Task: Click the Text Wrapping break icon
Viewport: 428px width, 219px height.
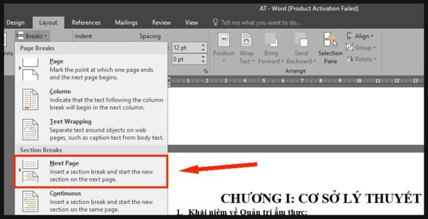Action: click(x=30, y=129)
